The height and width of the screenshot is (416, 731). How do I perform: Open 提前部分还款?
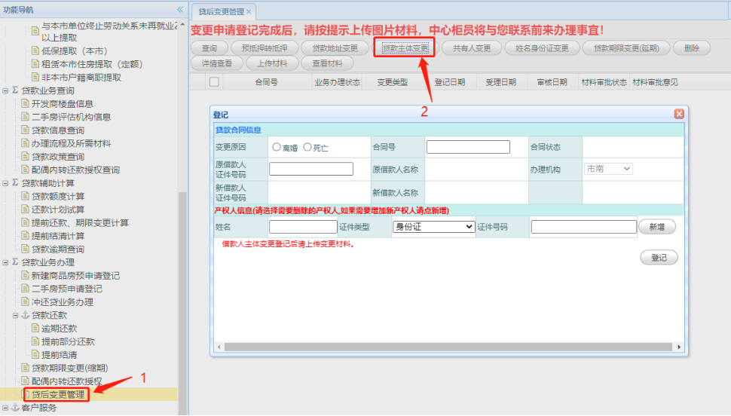click(68, 342)
